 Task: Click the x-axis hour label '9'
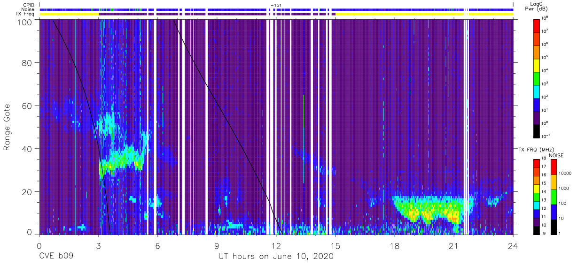(217, 245)
